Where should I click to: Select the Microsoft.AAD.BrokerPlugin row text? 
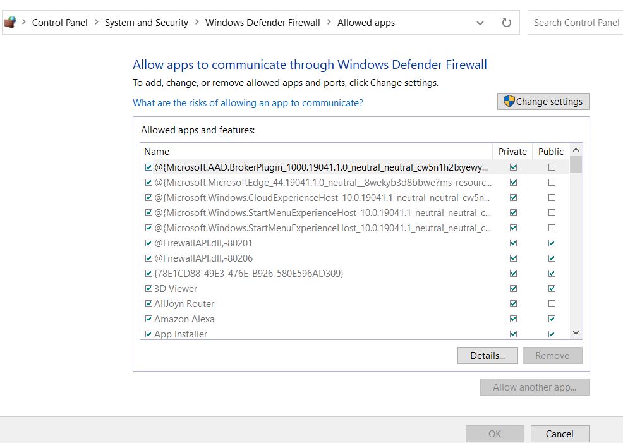(x=321, y=167)
